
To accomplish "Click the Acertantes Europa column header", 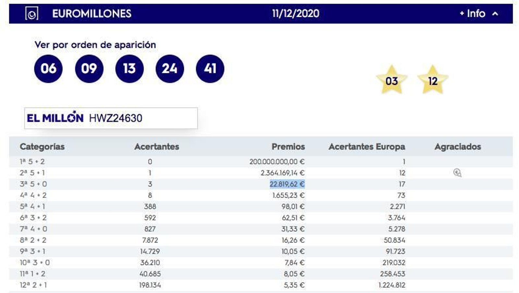I will (367, 146).
